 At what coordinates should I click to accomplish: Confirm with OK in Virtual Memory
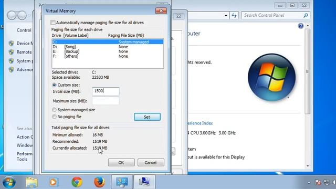pos(121,163)
